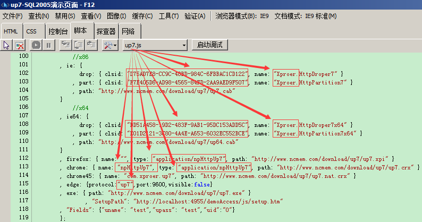Open the 网络 tab

pos(128,31)
